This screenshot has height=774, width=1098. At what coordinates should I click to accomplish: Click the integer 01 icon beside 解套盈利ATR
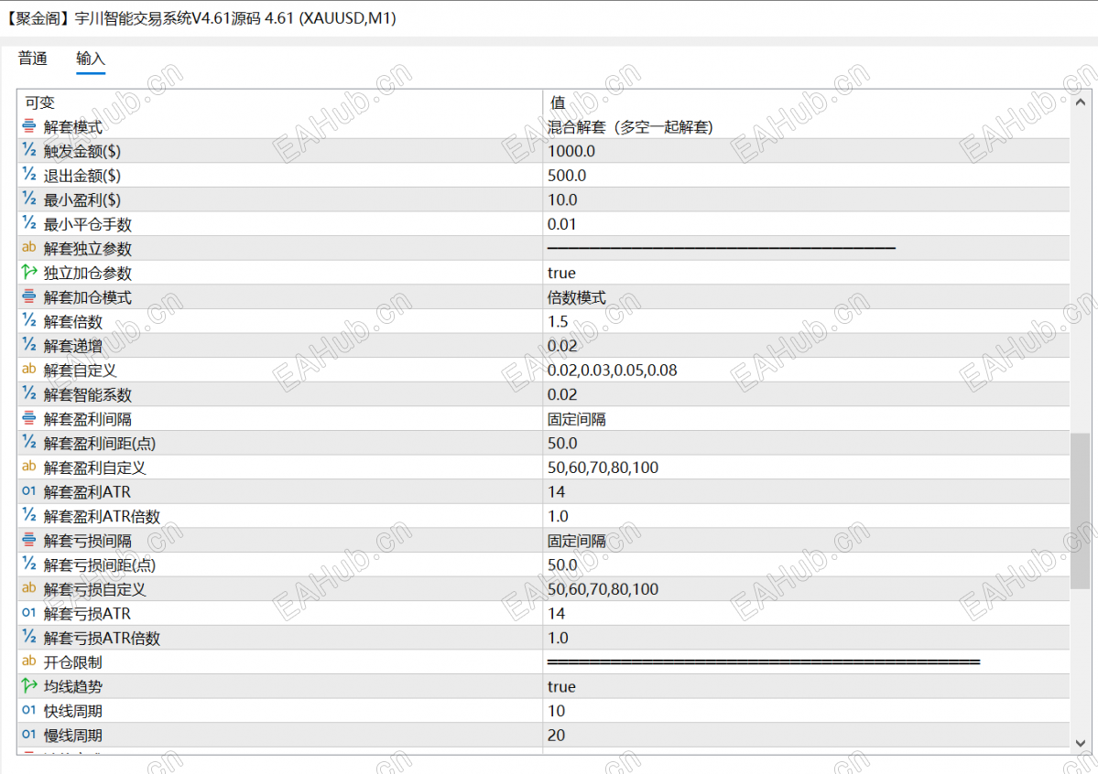(28, 491)
